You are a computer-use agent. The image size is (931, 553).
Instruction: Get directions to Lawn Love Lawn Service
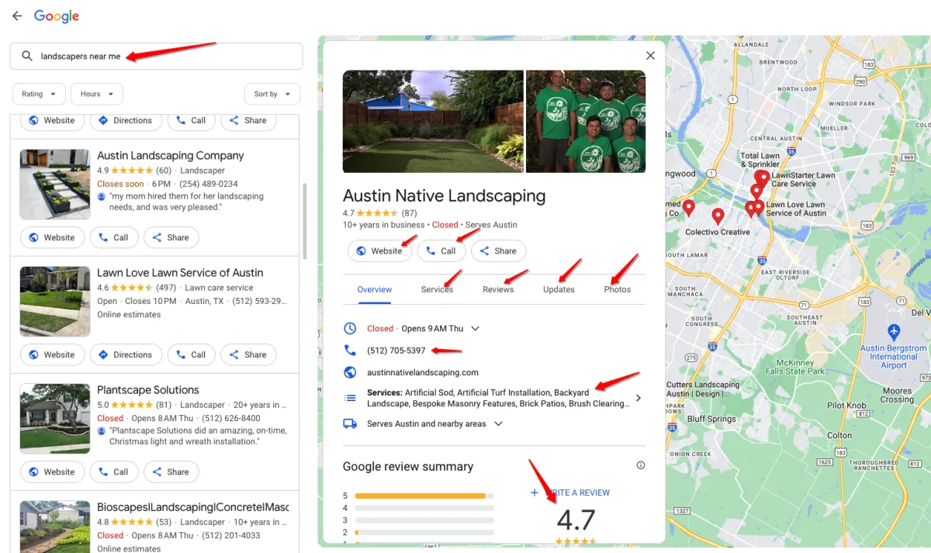[x=126, y=354]
